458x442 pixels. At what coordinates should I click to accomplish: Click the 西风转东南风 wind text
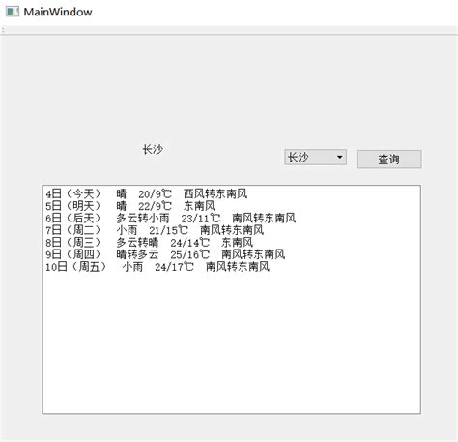(215, 193)
